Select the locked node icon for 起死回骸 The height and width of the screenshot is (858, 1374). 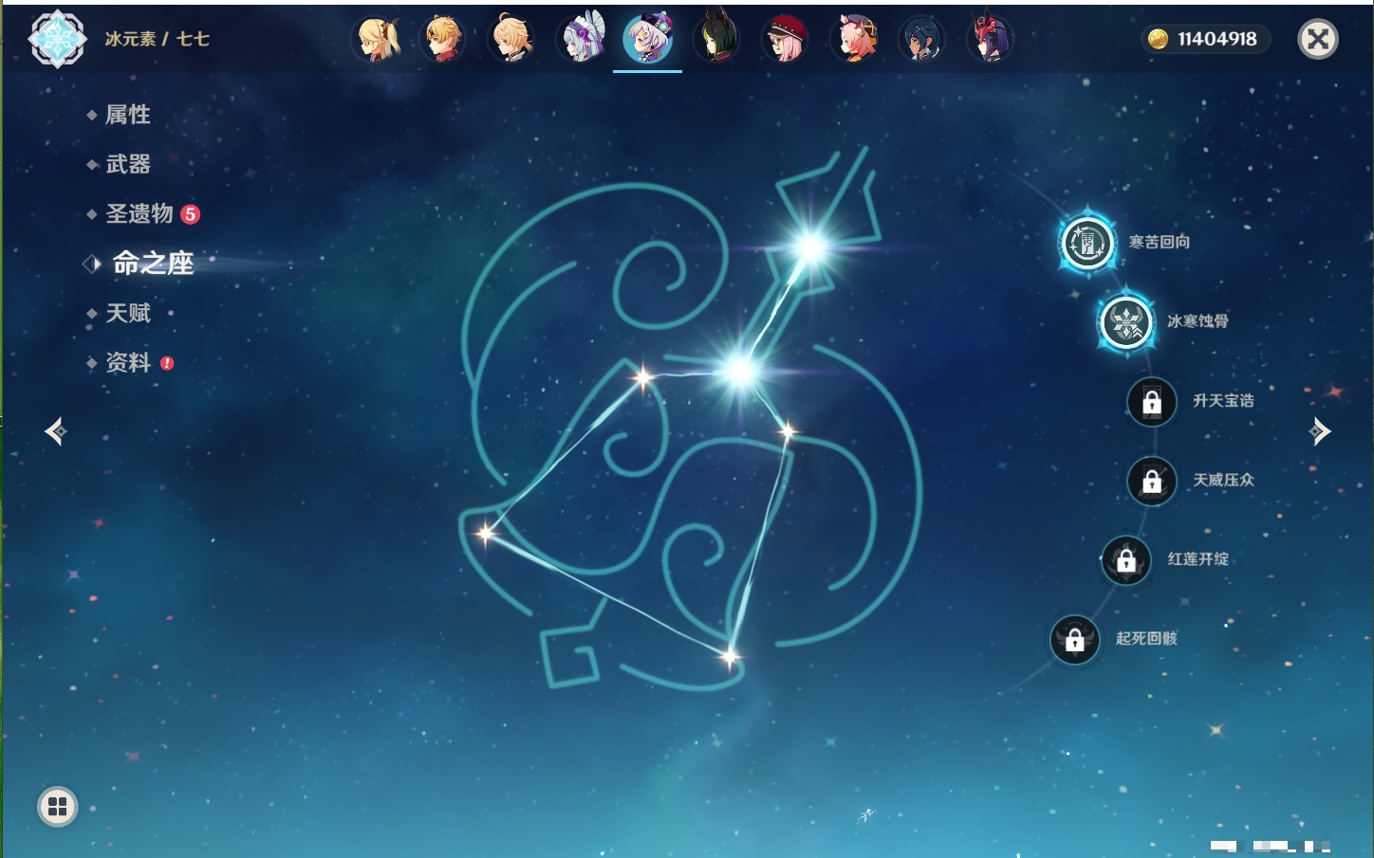1075,640
